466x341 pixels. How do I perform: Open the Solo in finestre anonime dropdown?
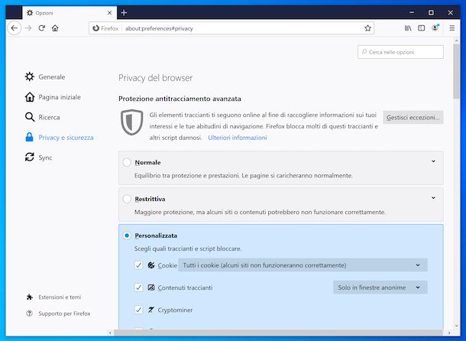[x=380, y=287]
